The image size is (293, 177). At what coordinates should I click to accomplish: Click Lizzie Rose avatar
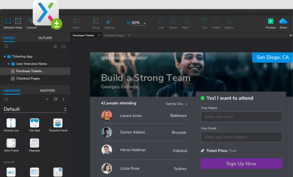click(107, 168)
